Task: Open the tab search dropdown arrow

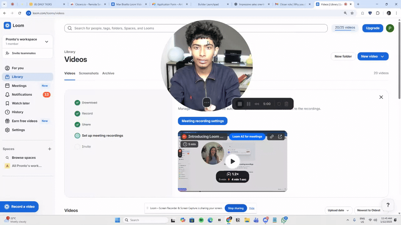Action: point(4,4)
